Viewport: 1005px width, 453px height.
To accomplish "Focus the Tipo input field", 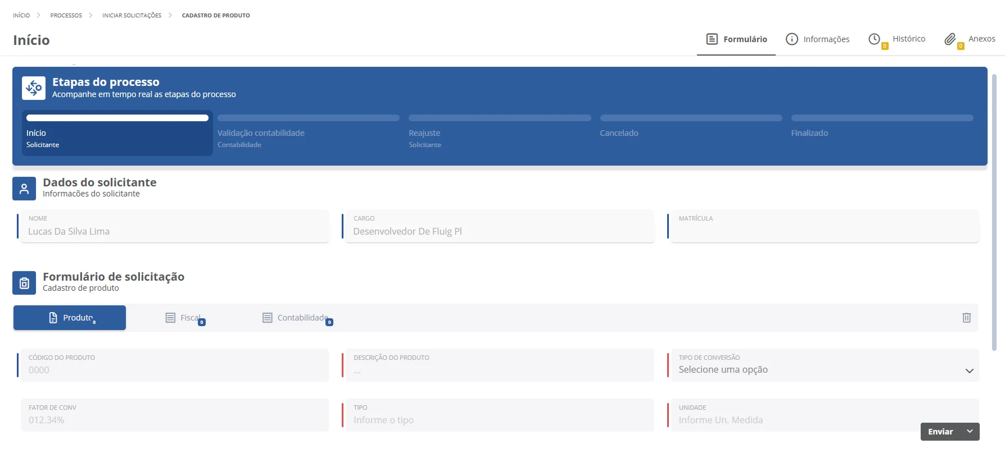I will tap(500, 415).
